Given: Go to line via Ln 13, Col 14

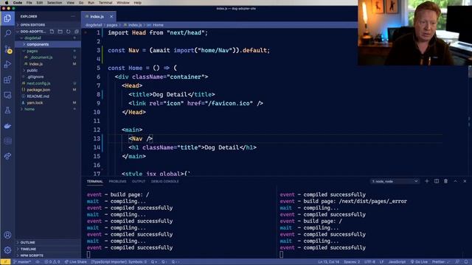Looking at the screenshot, I should 328,262.
